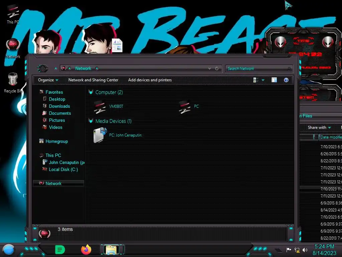Toggle the preview pane
The width and height of the screenshot is (342, 257).
pyautogui.click(x=274, y=80)
